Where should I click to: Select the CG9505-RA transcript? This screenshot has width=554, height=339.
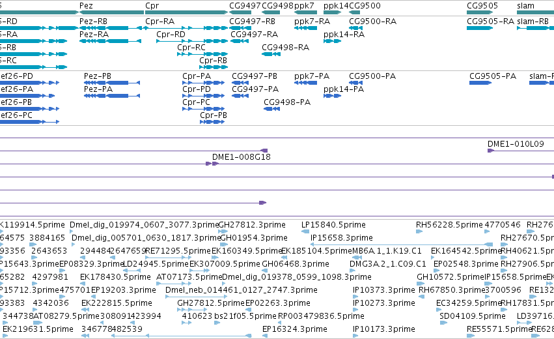480,28
